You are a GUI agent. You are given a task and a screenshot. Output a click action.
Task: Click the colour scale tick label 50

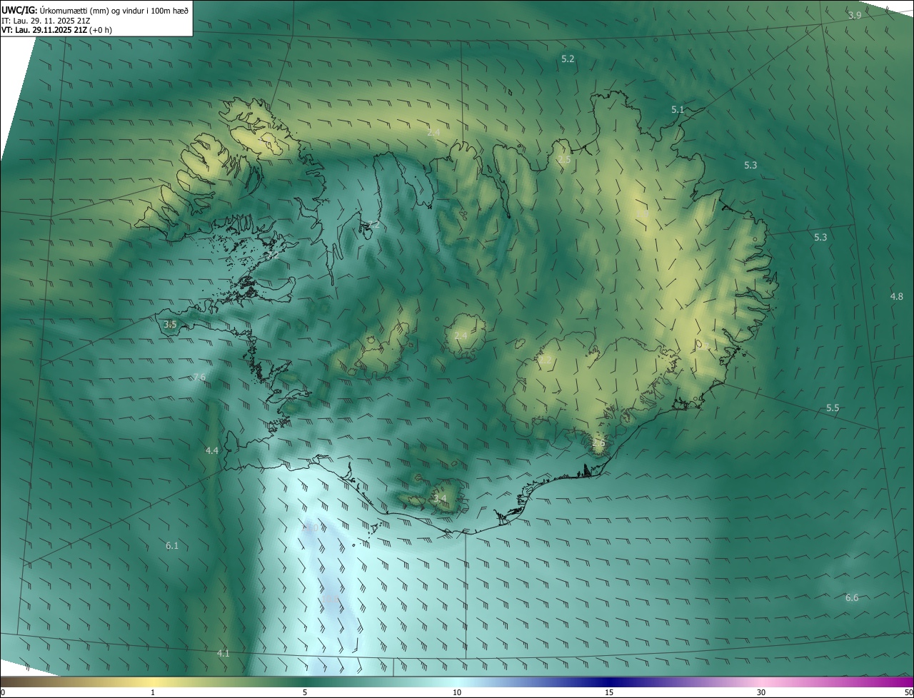click(x=908, y=692)
